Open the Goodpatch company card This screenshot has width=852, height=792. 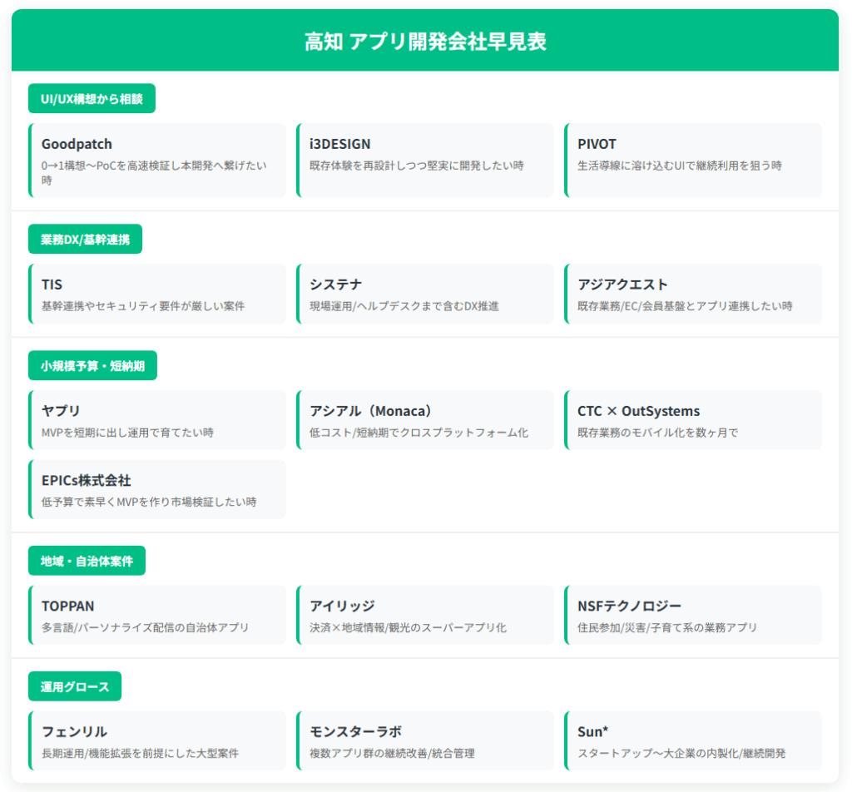(157, 161)
